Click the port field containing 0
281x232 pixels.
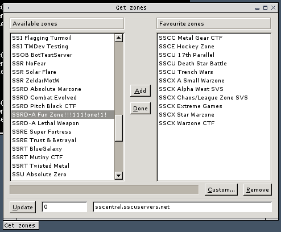pyautogui.click(x=64, y=207)
